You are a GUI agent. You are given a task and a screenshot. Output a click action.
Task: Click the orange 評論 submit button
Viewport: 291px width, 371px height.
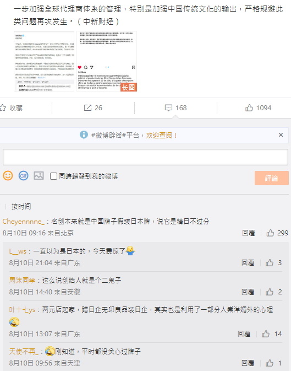click(x=271, y=178)
